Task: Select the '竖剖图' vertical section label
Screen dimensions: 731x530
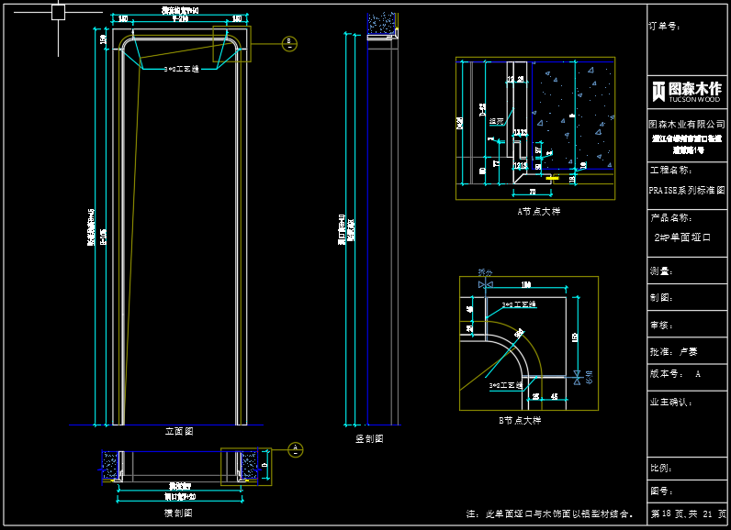Action: tap(369, 438)
